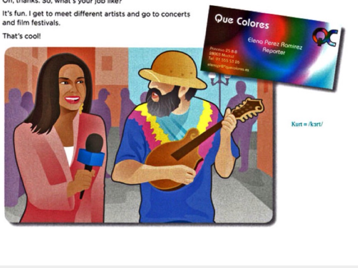The width and height of the screenshot is (358, 268).
Task: Click the telephone number on the card
Action: (x=224, y=60)
